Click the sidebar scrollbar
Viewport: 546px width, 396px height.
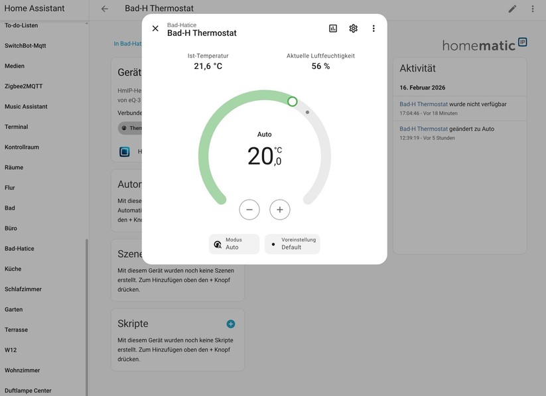87,317
